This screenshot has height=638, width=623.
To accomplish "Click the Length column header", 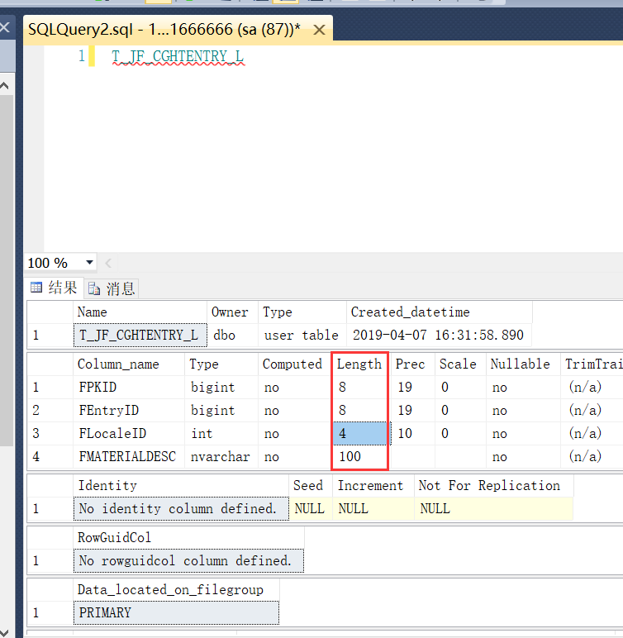I will [359, 364].
